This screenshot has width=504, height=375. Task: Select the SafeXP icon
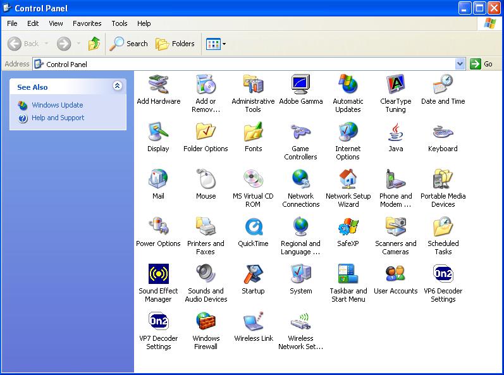[x=348, y=226]
